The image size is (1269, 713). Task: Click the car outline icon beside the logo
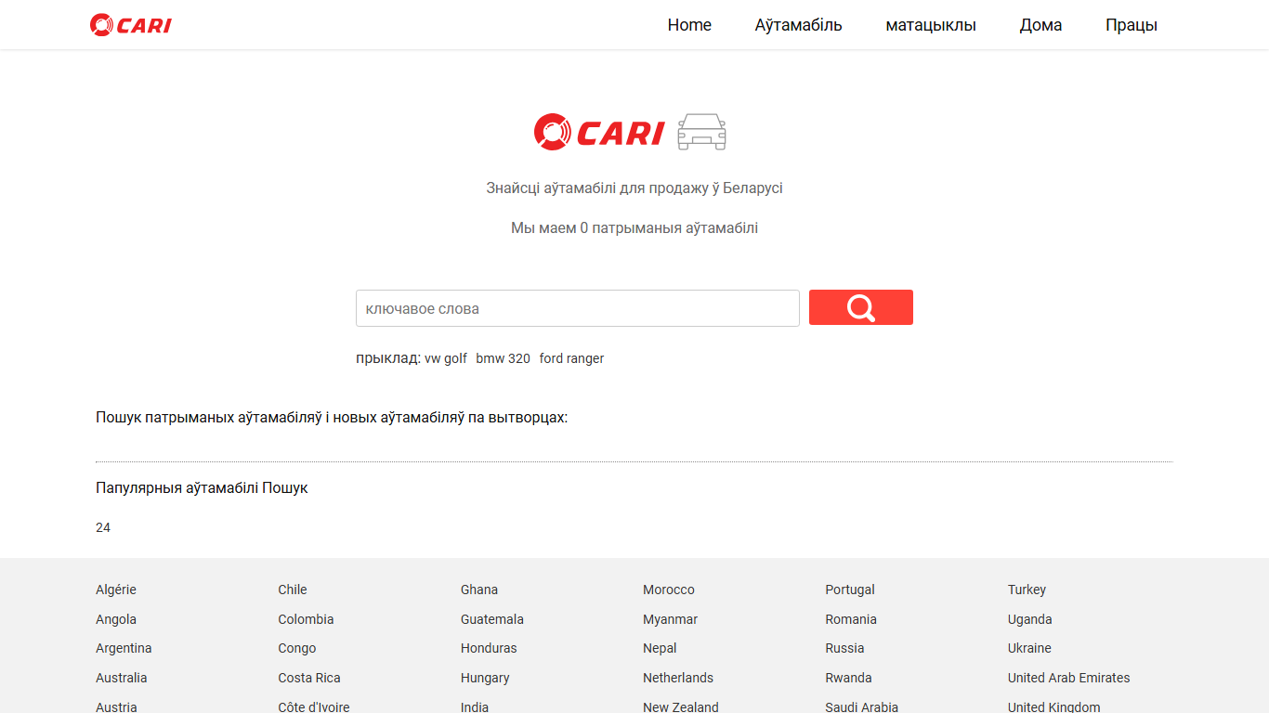coord(701,132)
